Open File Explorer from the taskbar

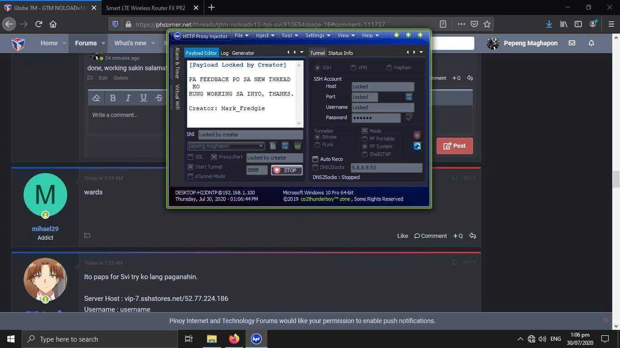coord(212,338)
